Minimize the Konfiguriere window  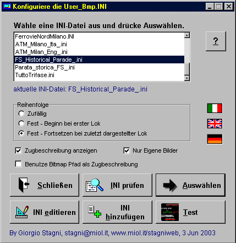pos(210,7)
